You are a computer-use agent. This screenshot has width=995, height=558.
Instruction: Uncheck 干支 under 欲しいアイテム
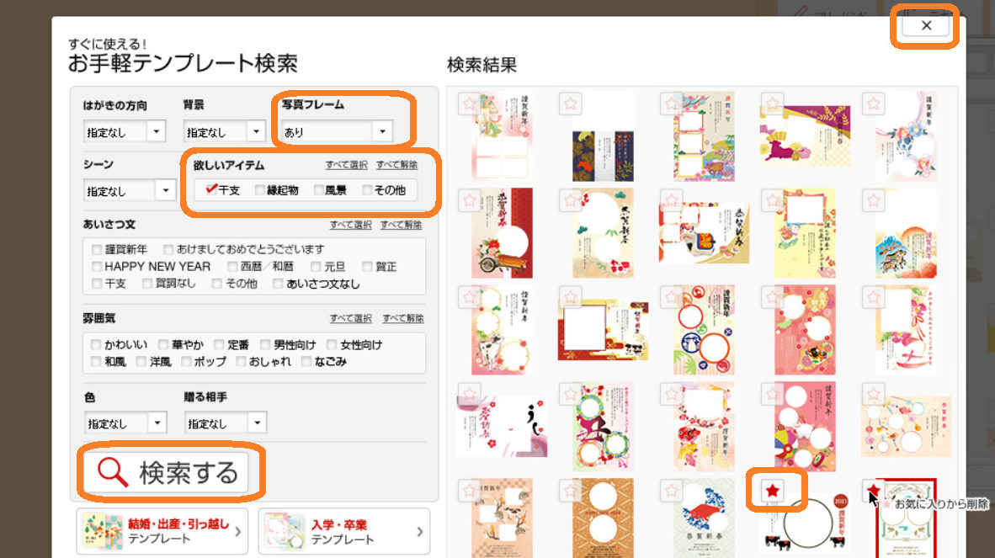tap(211, 189)
